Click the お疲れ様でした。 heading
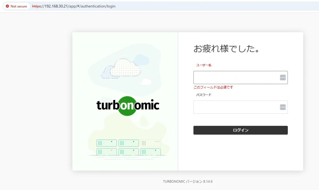 tap(227, 49)
